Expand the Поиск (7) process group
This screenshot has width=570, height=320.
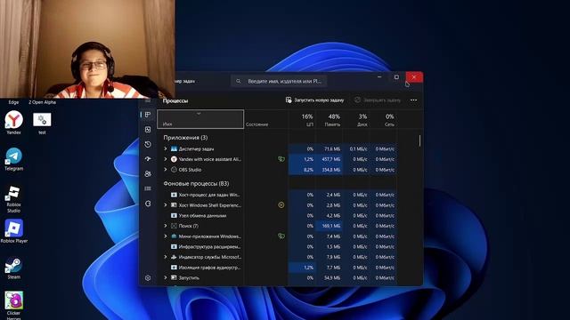(166, 226)
